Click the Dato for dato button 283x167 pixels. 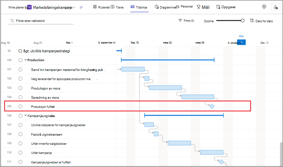(261, 21)
